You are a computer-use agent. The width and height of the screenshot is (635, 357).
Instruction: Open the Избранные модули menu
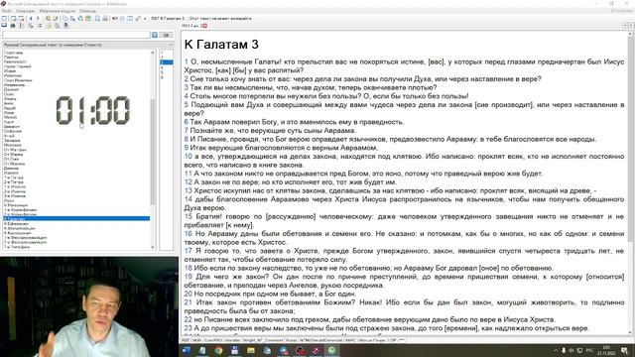58,11
